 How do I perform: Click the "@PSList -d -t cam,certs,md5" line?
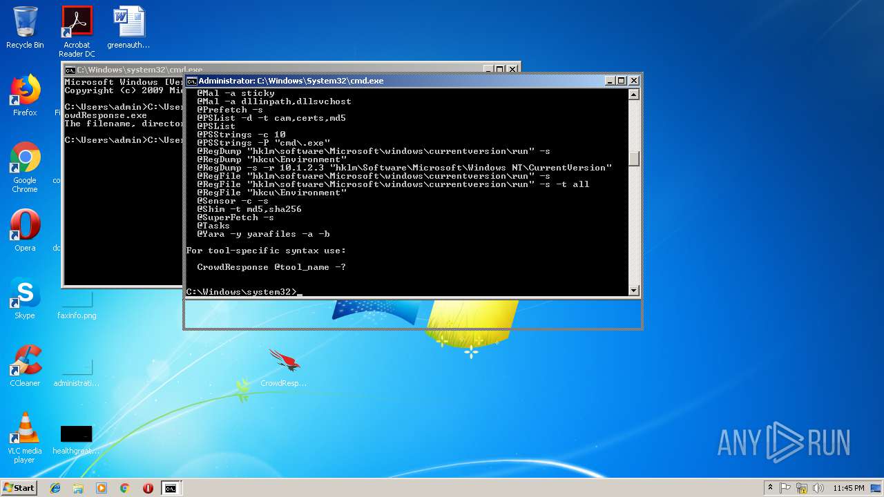click(x=271, y=118)
